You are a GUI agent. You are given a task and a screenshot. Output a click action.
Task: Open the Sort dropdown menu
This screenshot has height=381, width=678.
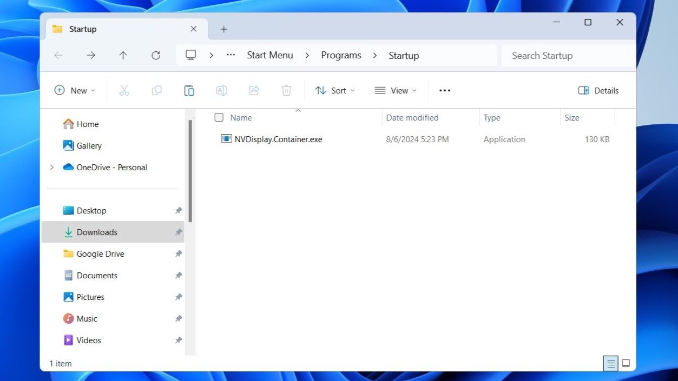[x=335, y=90]
